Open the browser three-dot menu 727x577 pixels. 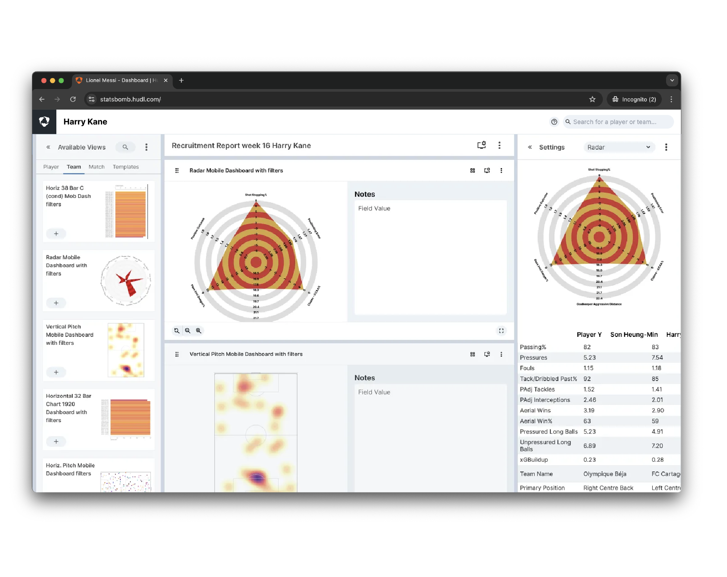click(x=671, y=99)
